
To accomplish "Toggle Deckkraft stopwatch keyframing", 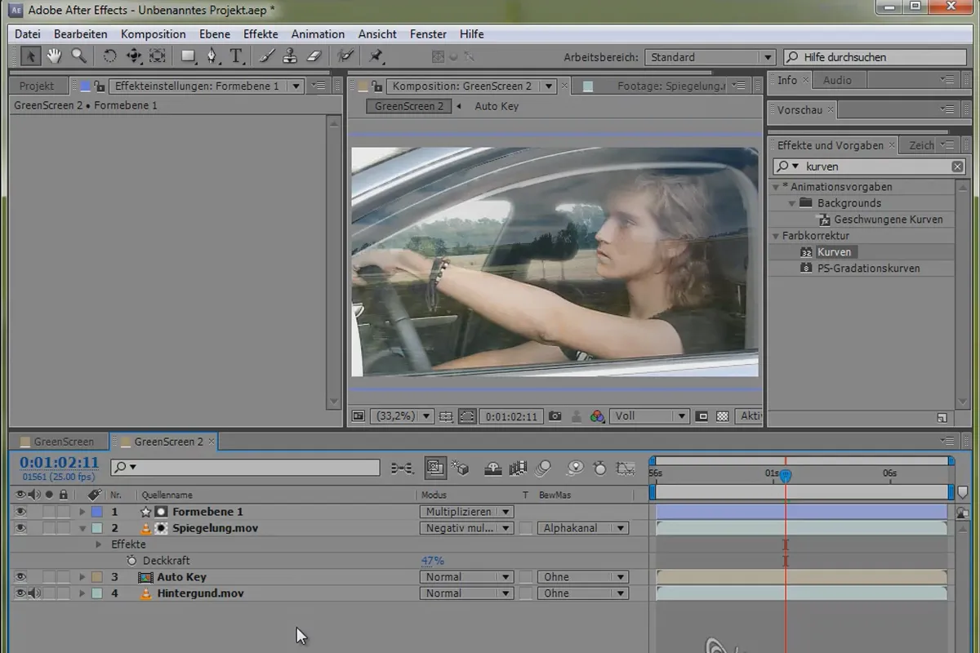I will pos(131,561).
